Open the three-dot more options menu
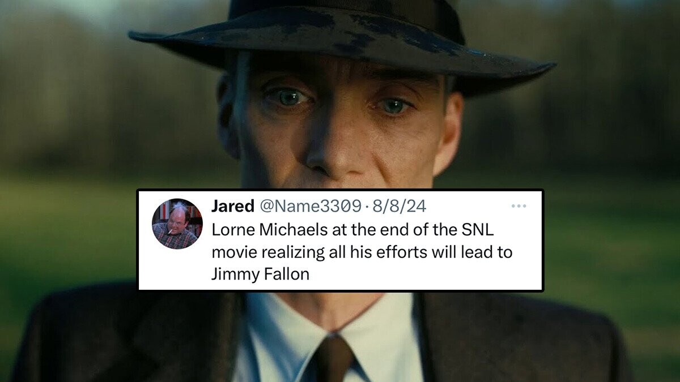The width and height of the screenshot is (680, 382). 518,207
